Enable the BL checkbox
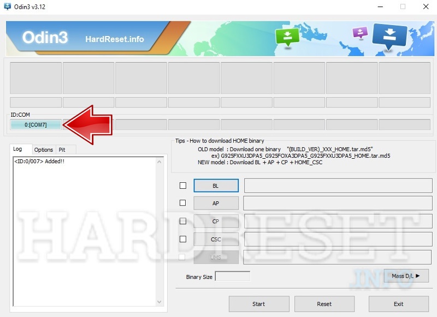Screen dimensions: 437x317 click(x=183, y=186)
